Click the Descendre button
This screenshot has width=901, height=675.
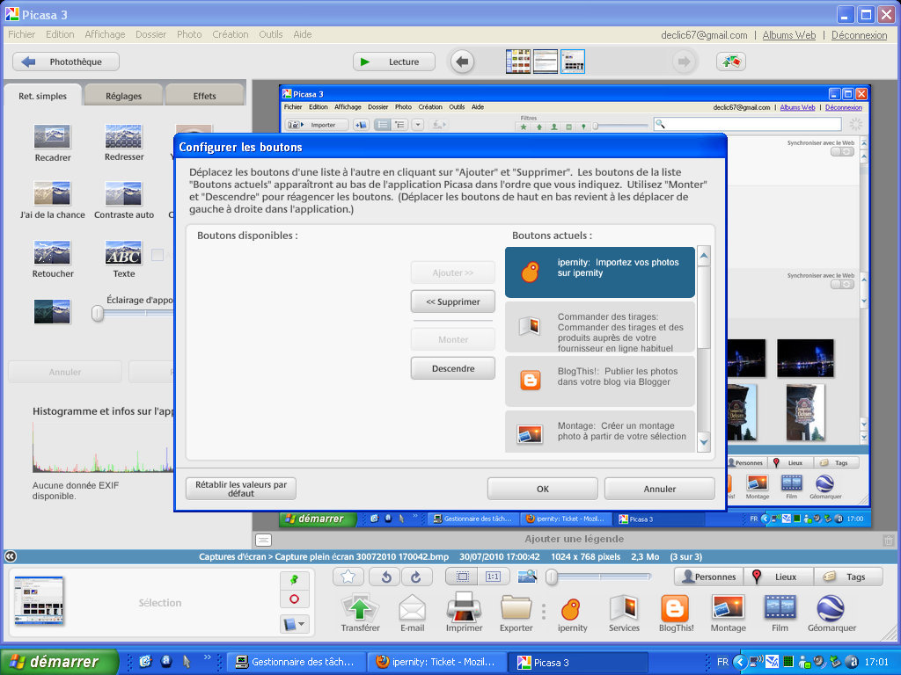pyautogui.click(x=453, y=368)
